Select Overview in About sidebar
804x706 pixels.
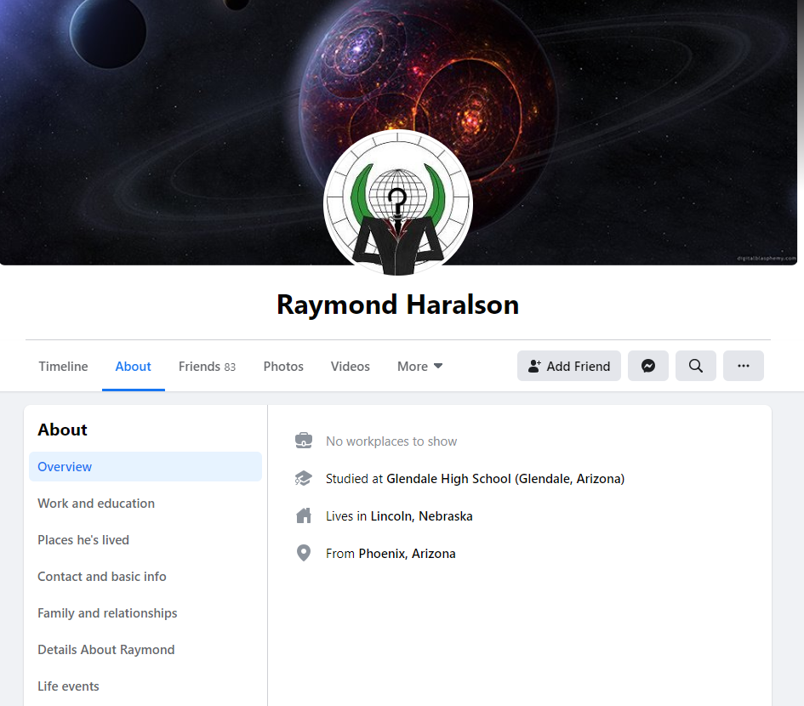pos(145,467)
